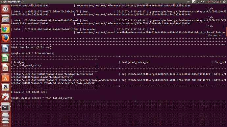Launch Google Chrome from the dock
The height and width of the screenshot is (127, 227).
[5, 29]
